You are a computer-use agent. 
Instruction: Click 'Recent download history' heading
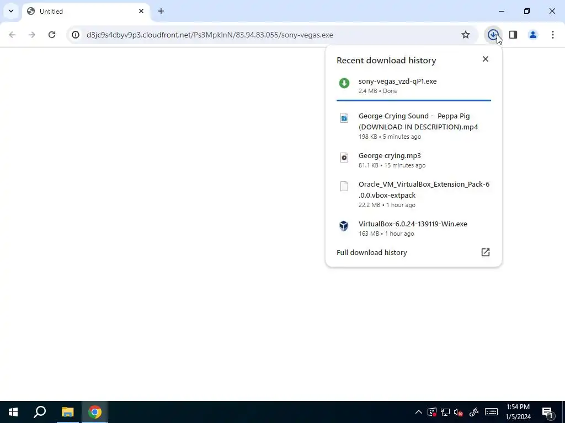[386, 61]
